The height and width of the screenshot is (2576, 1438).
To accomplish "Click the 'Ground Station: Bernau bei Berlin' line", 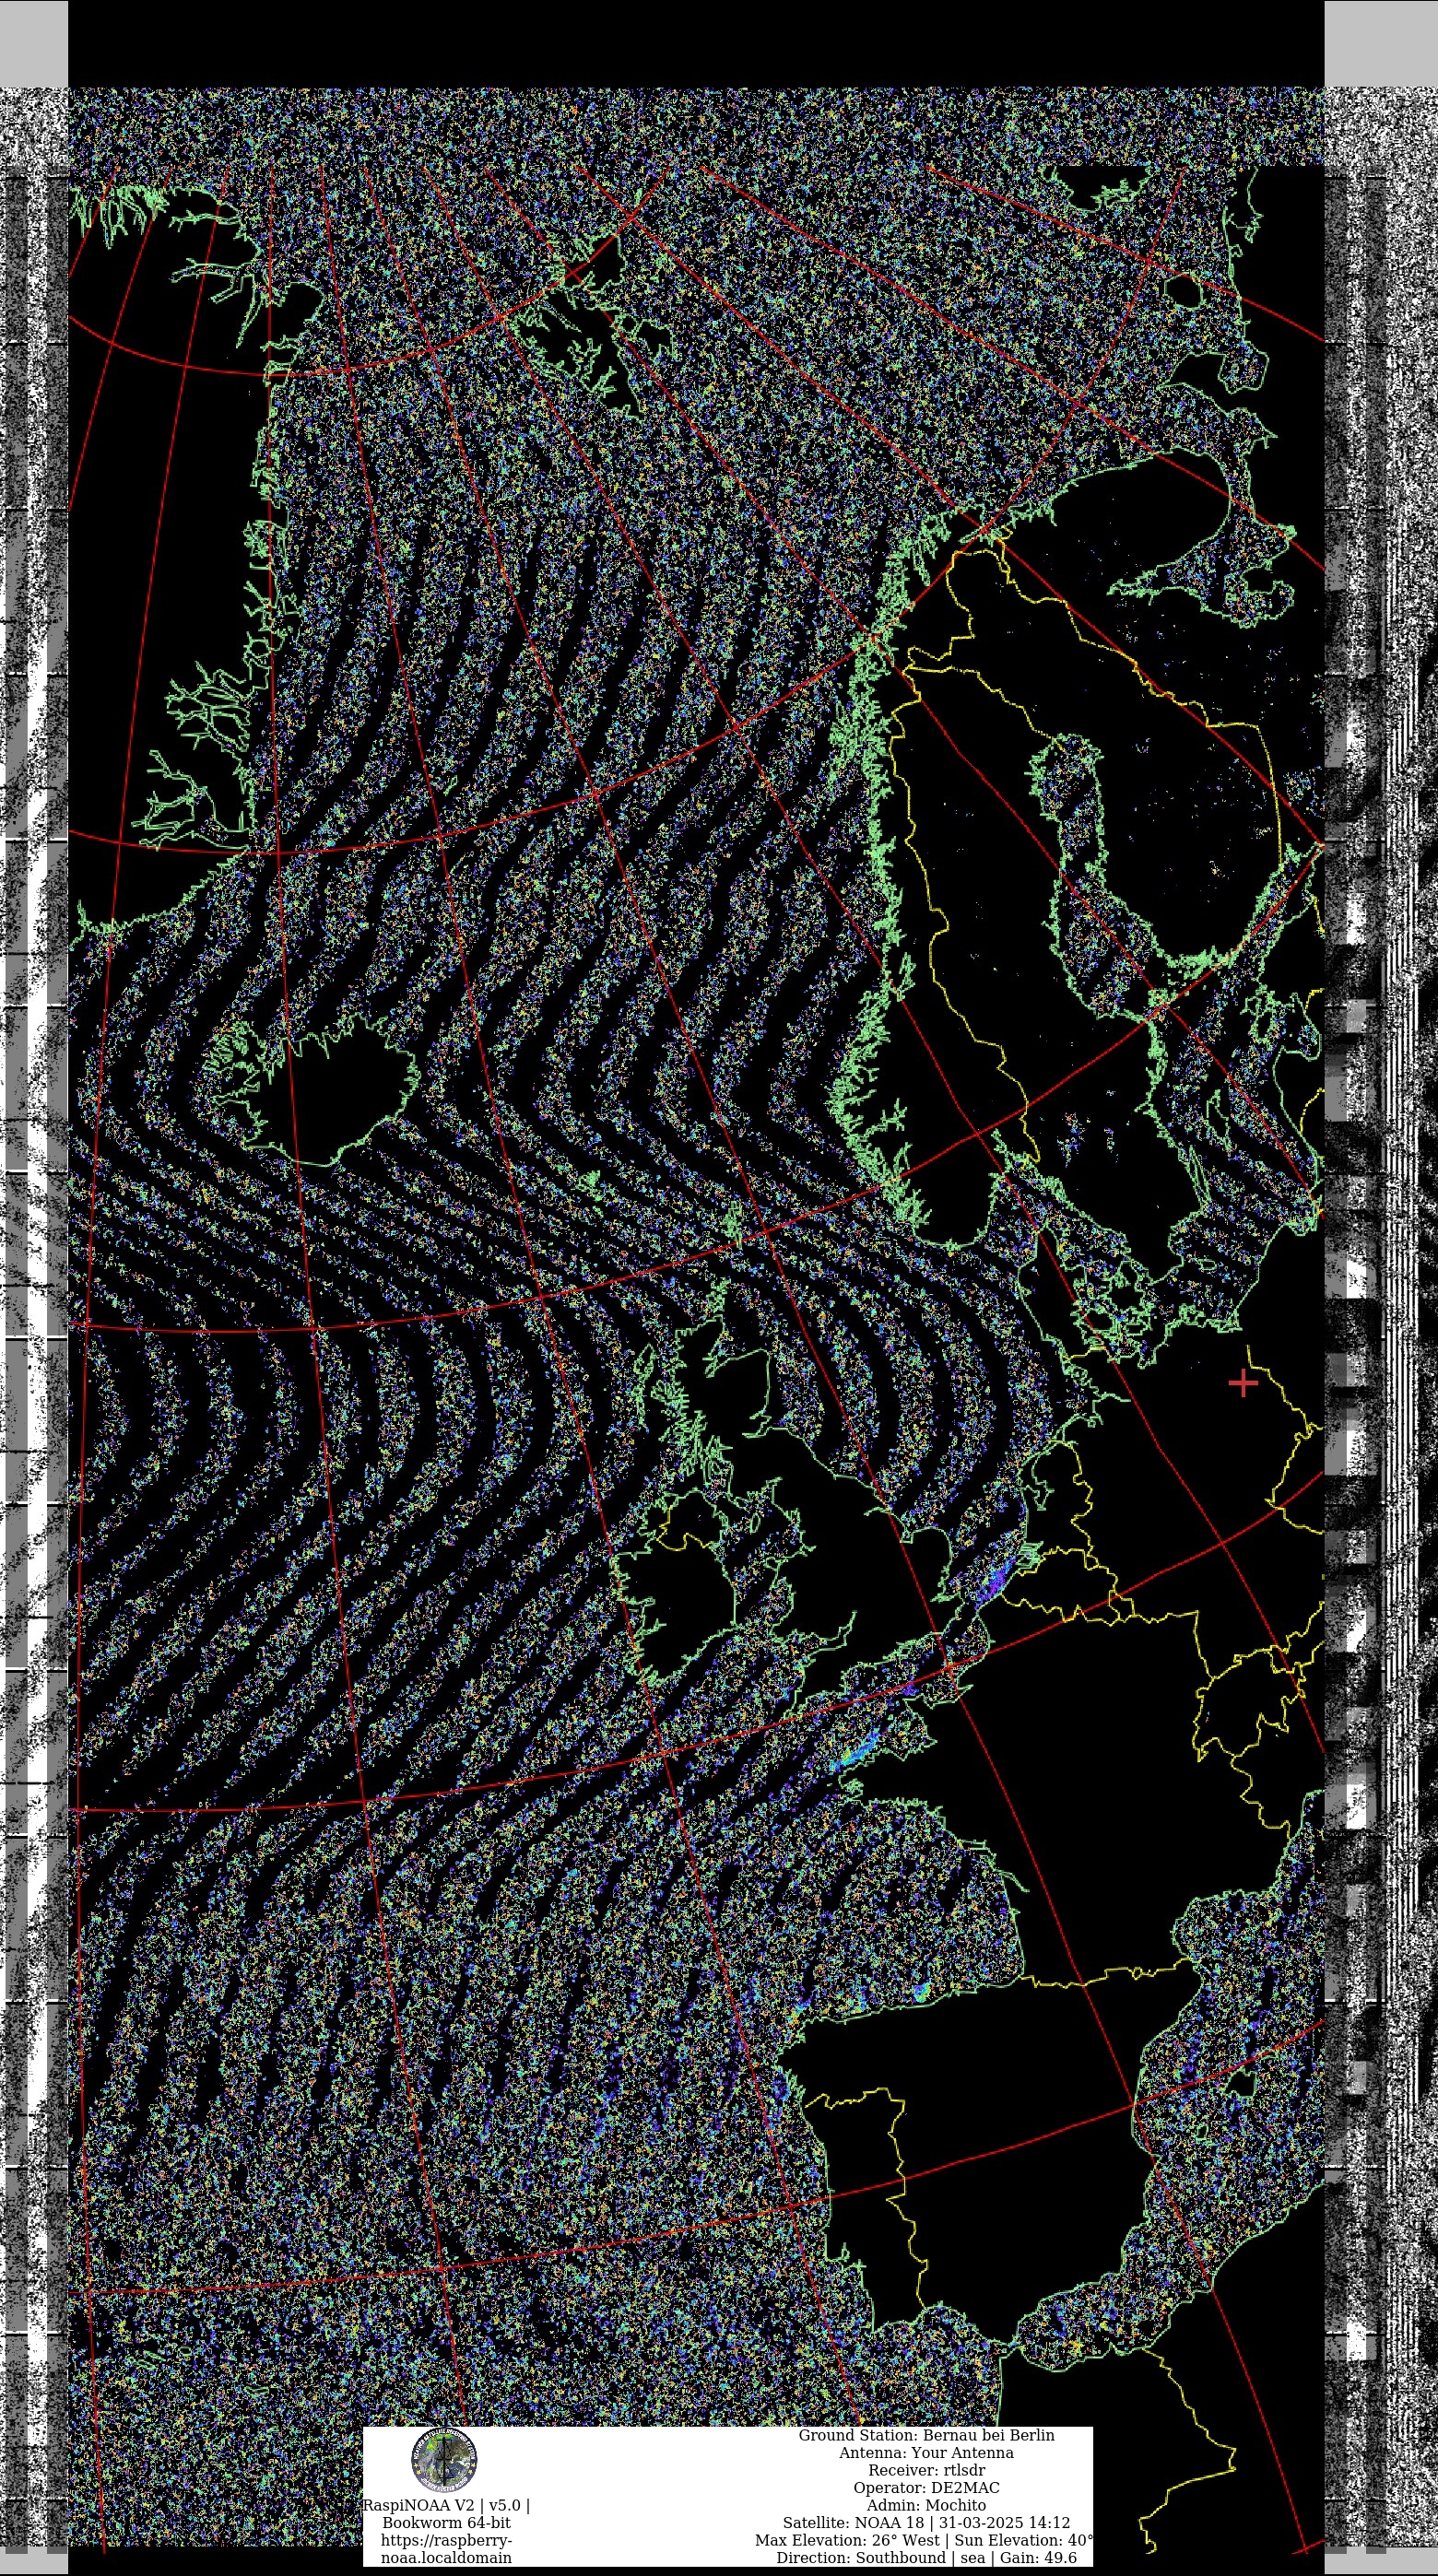I will pos(926,2435).
